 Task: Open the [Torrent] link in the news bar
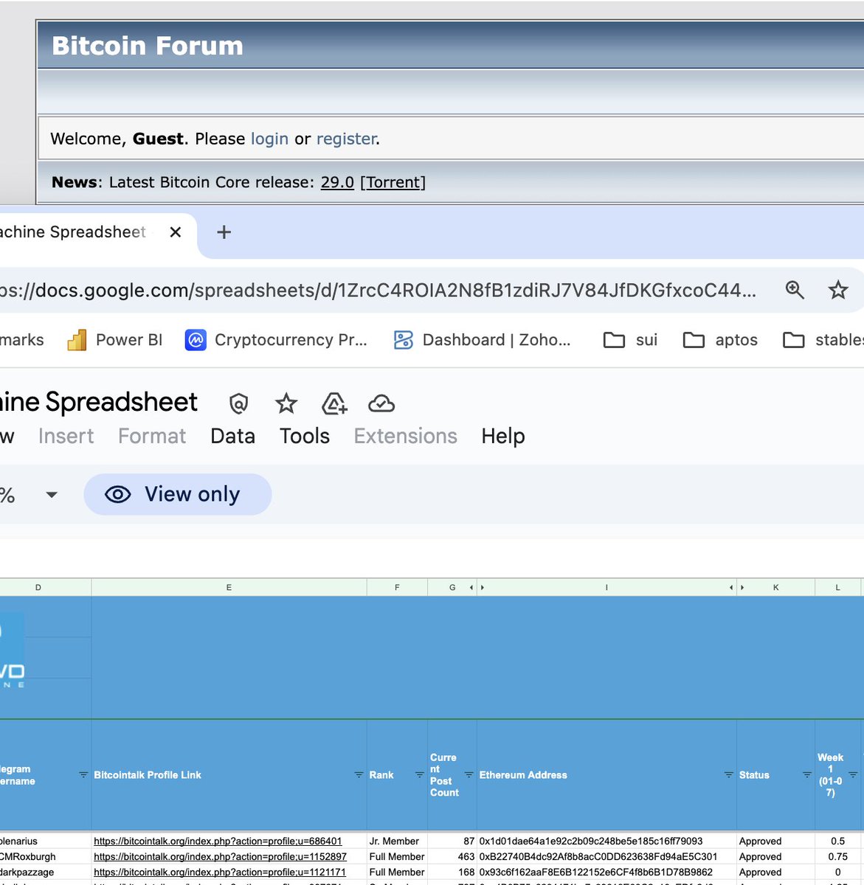pyautogui.click(x=393, y=182)
